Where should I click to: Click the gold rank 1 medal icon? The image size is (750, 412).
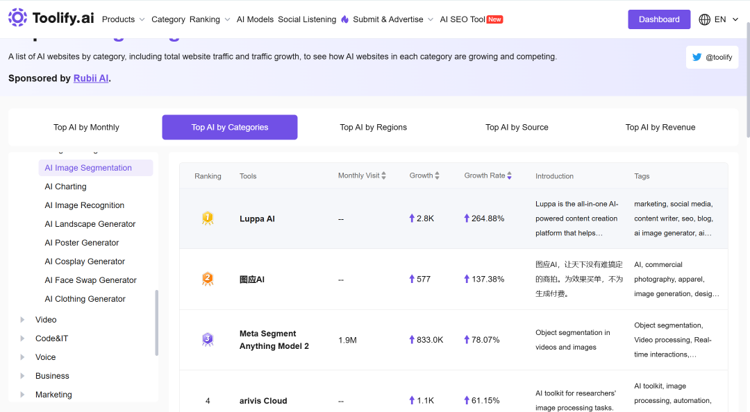point(208,218)
